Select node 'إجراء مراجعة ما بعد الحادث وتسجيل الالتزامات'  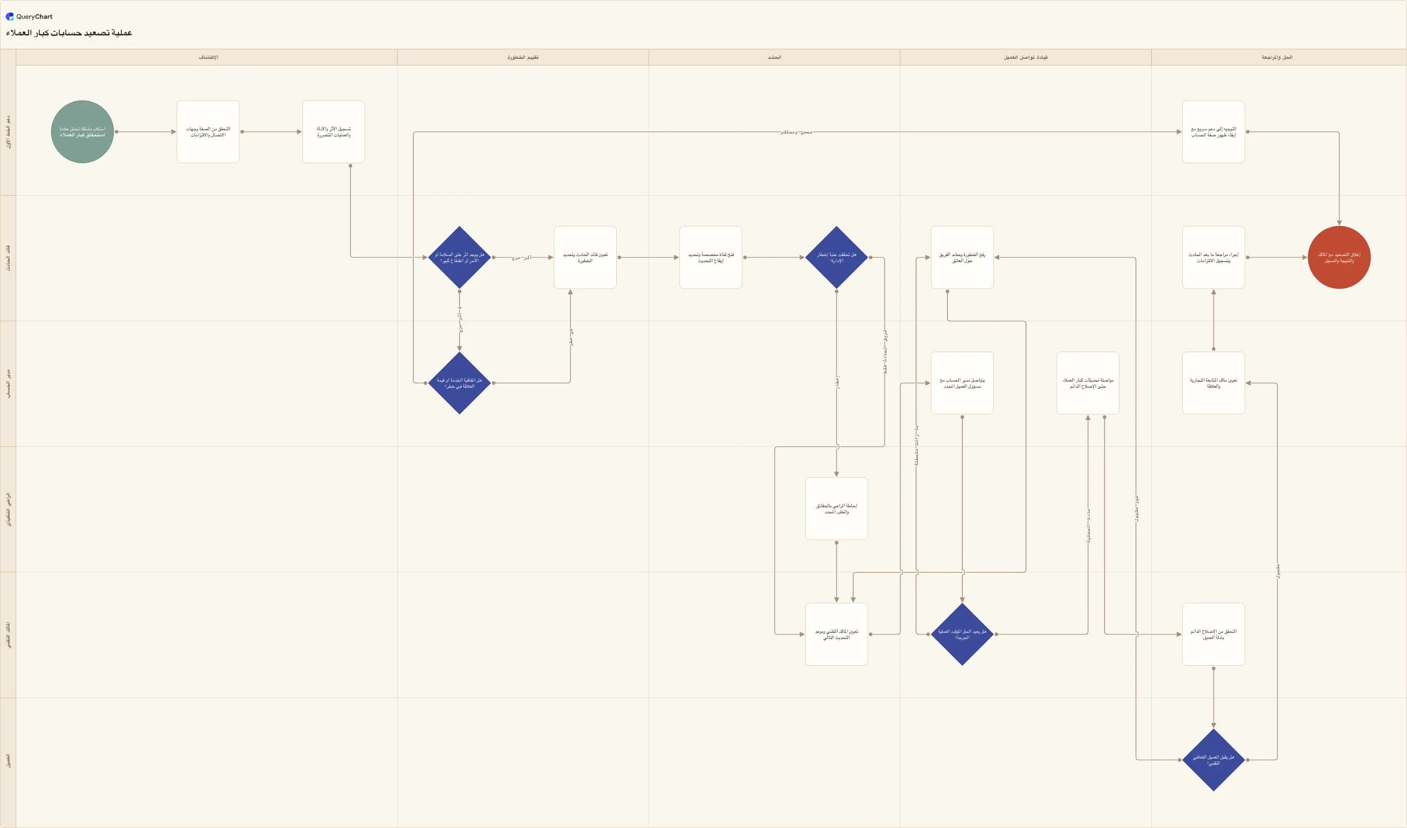[x=1213, y=257]
